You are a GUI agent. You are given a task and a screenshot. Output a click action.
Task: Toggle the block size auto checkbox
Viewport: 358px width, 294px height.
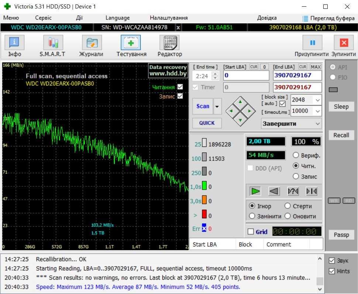282,104
